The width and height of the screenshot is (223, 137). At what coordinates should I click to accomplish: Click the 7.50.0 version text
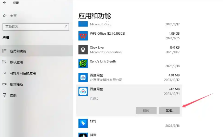pos(94,98)
